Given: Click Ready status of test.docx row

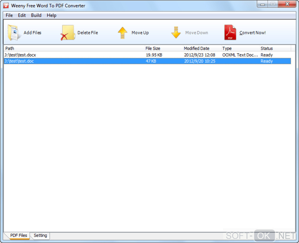Looking at the screenshot, I should click(x=266, y=55).
